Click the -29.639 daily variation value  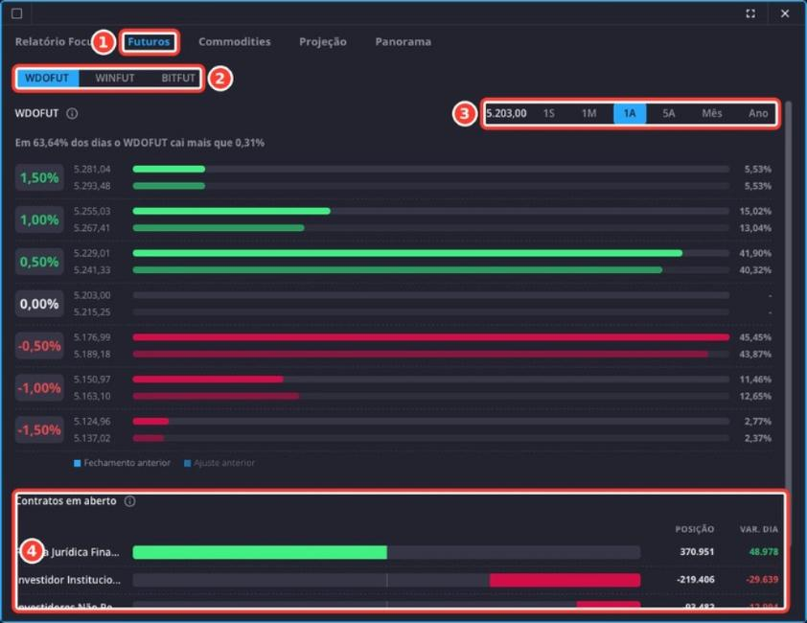(x=762, y=580)
